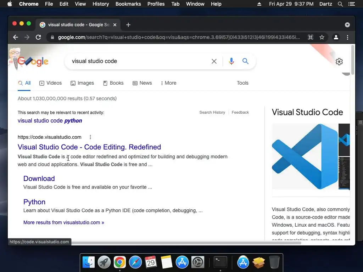Open the Python sitelink

34,202
